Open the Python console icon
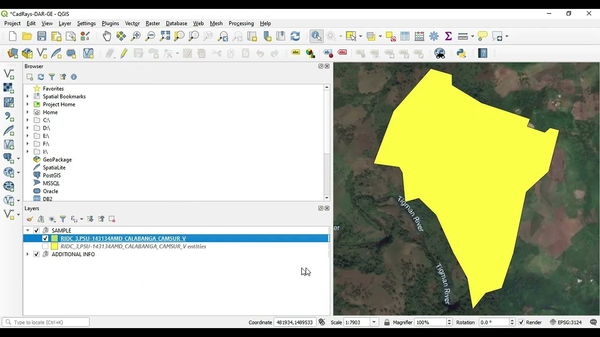 pos(461,53)
